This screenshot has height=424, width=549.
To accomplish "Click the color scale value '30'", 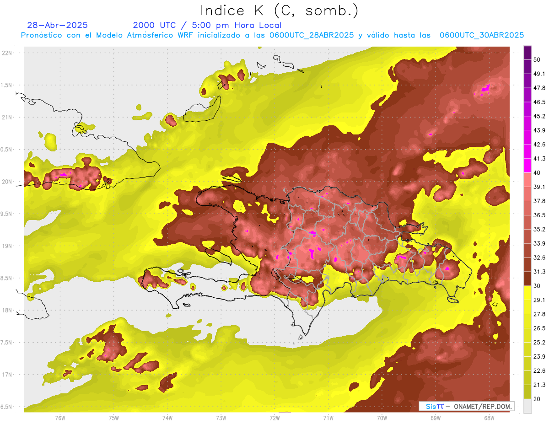I will [538, 286].
